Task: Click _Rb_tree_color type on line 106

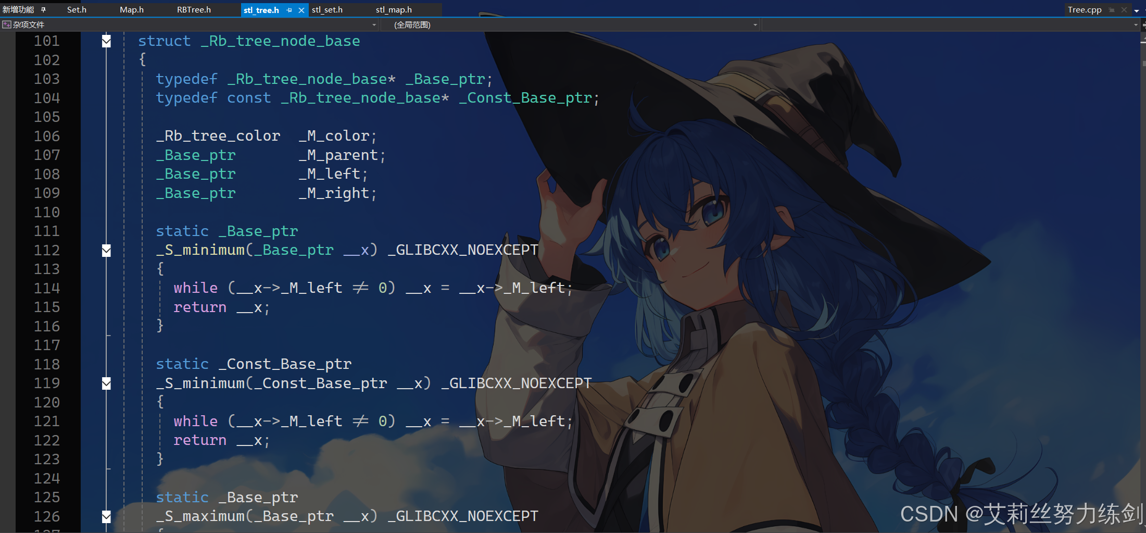Action: pyautogui.click(x=218, y=136)
